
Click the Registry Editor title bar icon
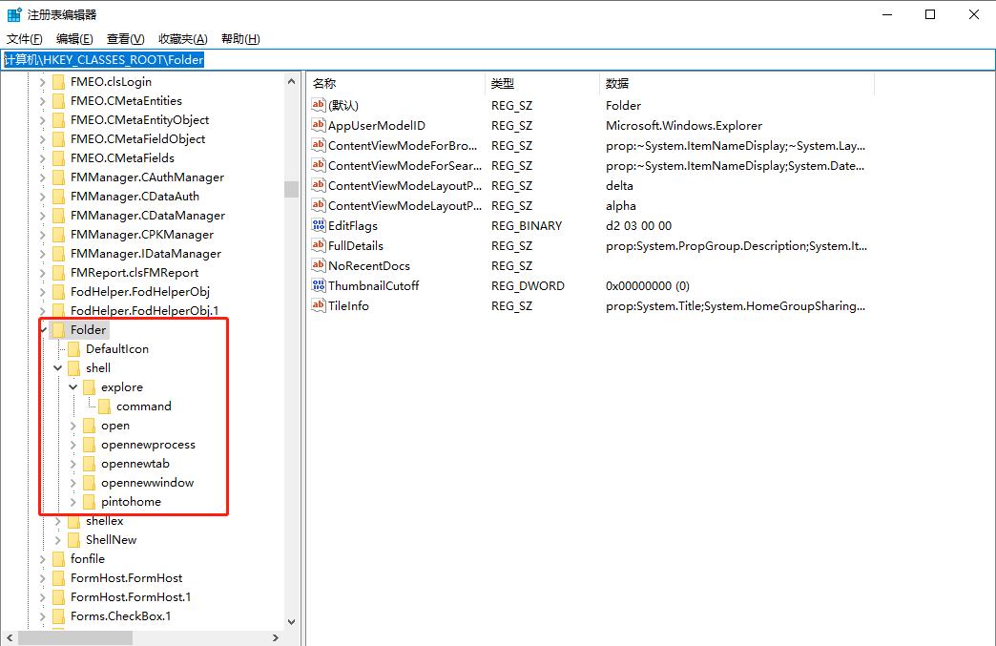coord(14,14)
